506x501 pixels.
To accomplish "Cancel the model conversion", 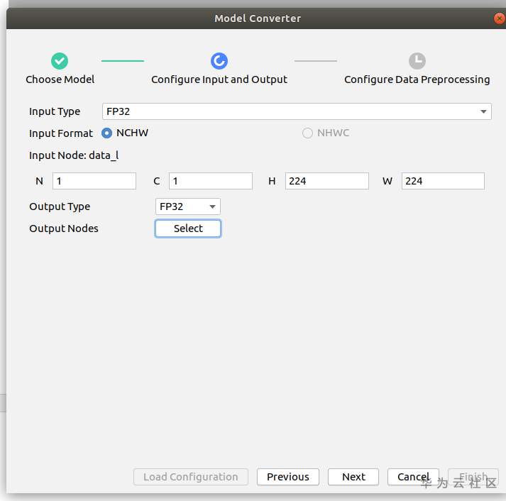I will 413,477.
